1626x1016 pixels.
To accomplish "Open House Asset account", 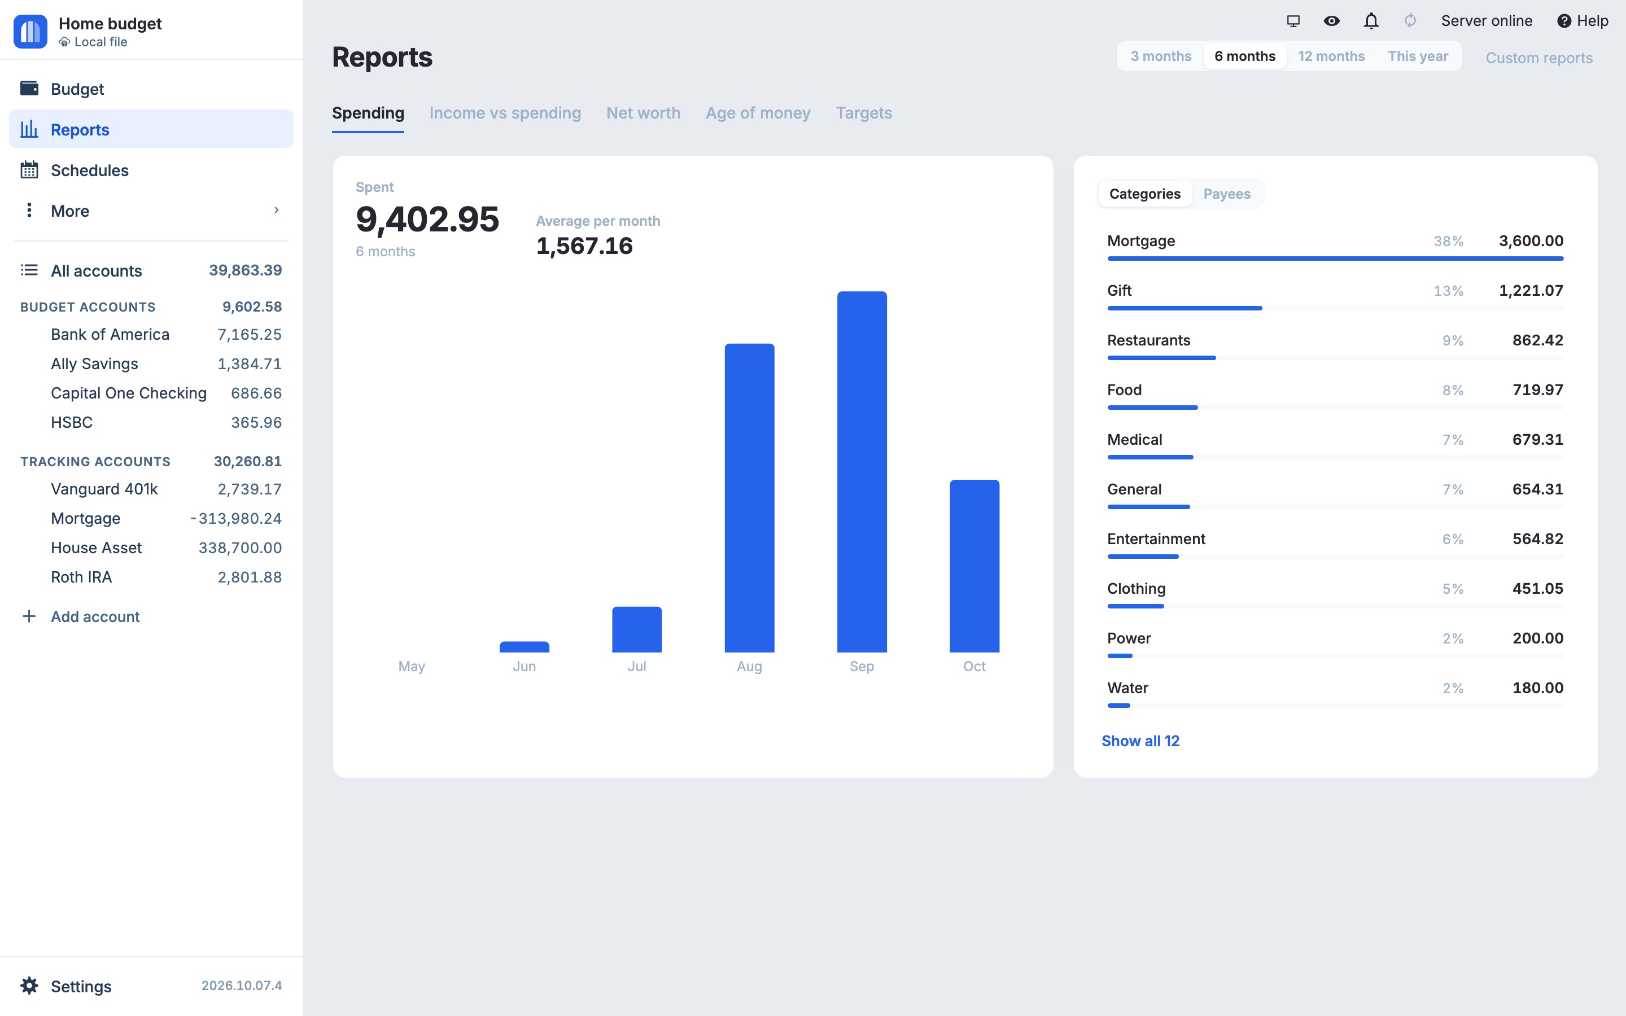I will pos(151,548).
